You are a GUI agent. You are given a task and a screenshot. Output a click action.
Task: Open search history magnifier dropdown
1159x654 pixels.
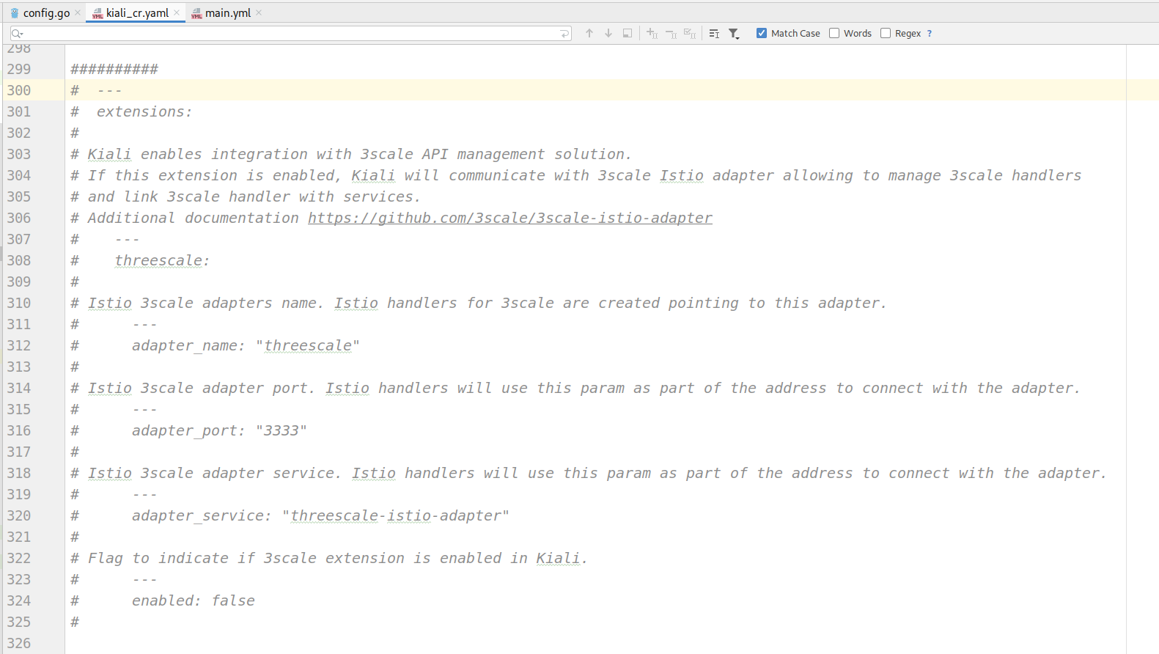(18, 34)
